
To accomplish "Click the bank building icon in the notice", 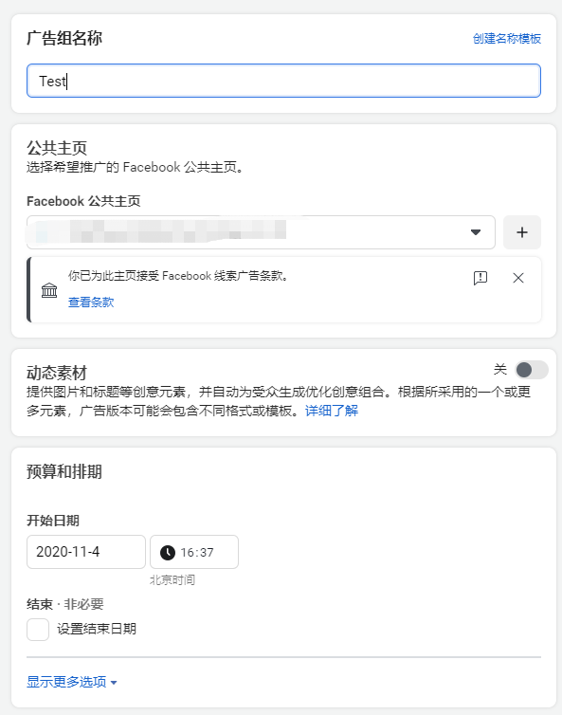I will (49, 290).
